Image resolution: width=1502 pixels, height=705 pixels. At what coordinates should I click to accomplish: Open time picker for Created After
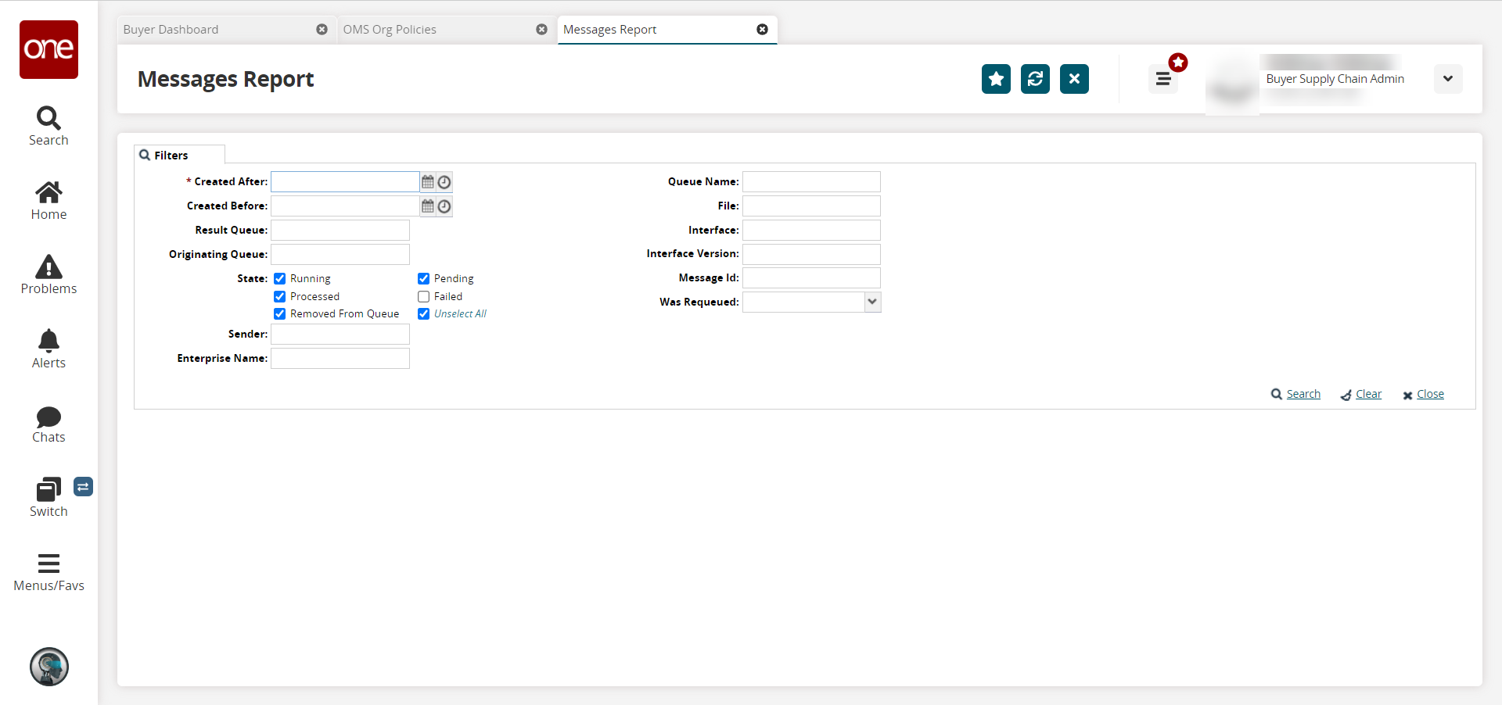pyautogui.click(x=444, y=182)
